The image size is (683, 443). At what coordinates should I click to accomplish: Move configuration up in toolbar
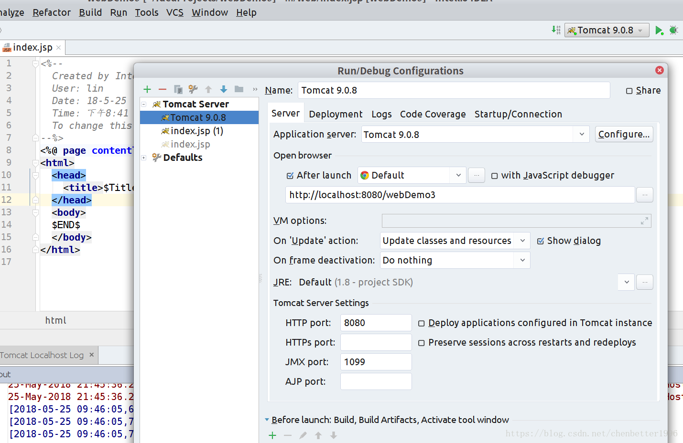[208, 89]
